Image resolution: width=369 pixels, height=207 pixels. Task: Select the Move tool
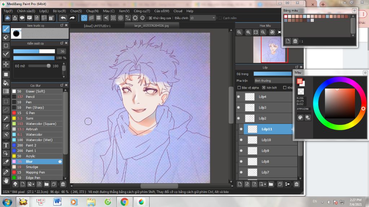[x=6, y=64]
